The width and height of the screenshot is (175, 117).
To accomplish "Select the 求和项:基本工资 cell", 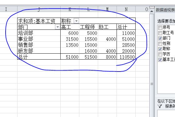I will 39,21.
